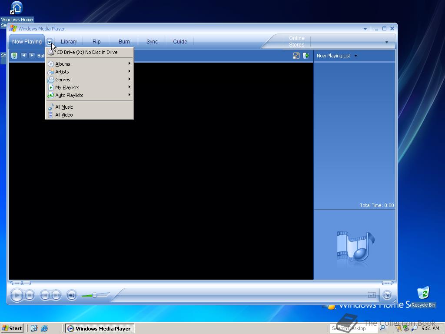
Task: Go to the Guide tab
Action: pyautogui.click(x=180, y=41)
